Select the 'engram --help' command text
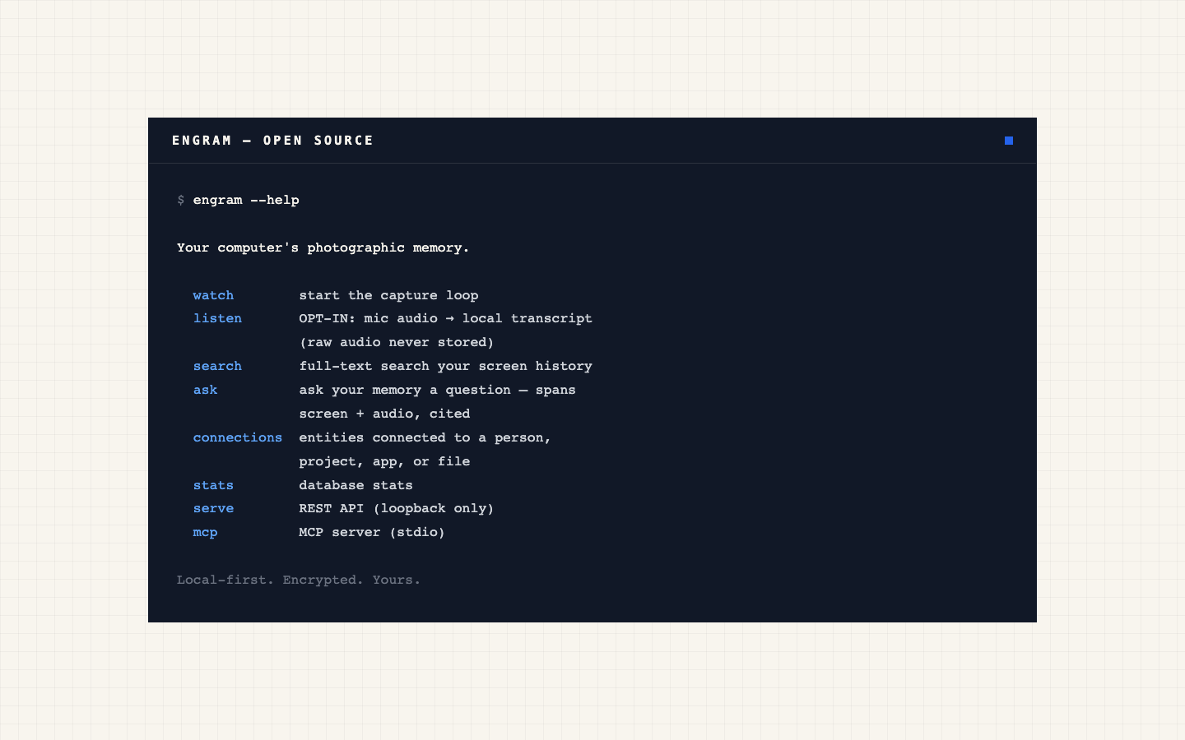 coord(246,200)
